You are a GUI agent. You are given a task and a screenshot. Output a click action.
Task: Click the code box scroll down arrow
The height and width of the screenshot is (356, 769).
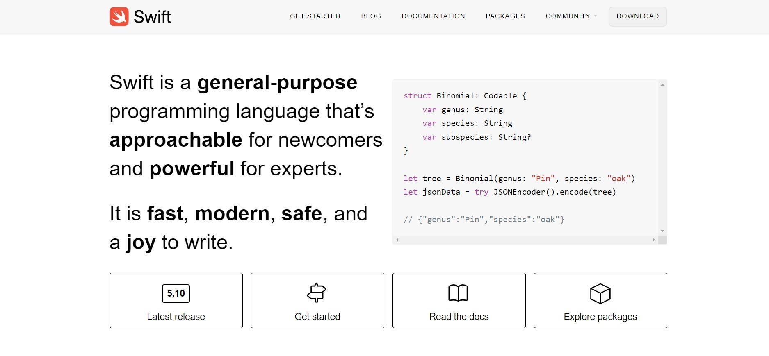662,231
